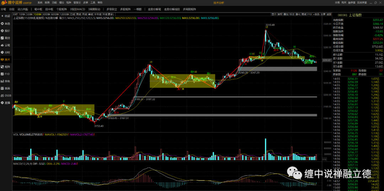This screenshot has width=384, height=191.
Task: Open 直播 live stream sidebar item
Action: (6, 102)
